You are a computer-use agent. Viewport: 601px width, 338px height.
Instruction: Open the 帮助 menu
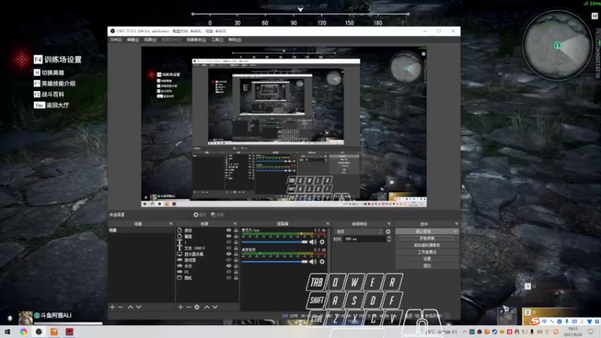point(234,40)
